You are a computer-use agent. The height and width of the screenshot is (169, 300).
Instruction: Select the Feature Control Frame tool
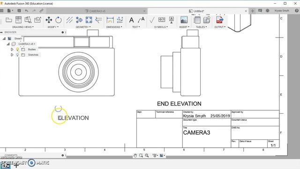tap(162, 20)
